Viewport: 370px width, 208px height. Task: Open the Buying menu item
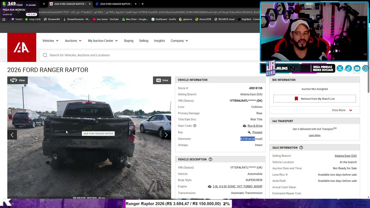click(x=129, y=41)
